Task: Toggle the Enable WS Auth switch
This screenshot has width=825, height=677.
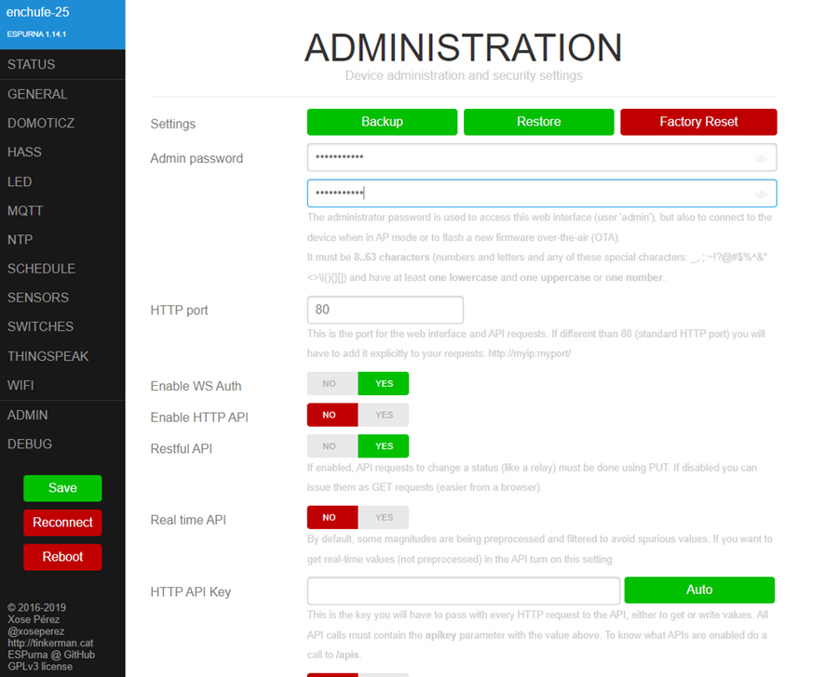Action: [358, 384]
